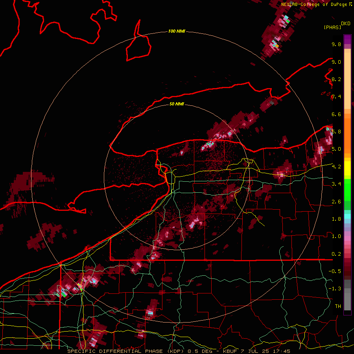This screenshot has width=354, height=354.
Task: Click the cyan segment of the color bar
Action: (347, 216)
